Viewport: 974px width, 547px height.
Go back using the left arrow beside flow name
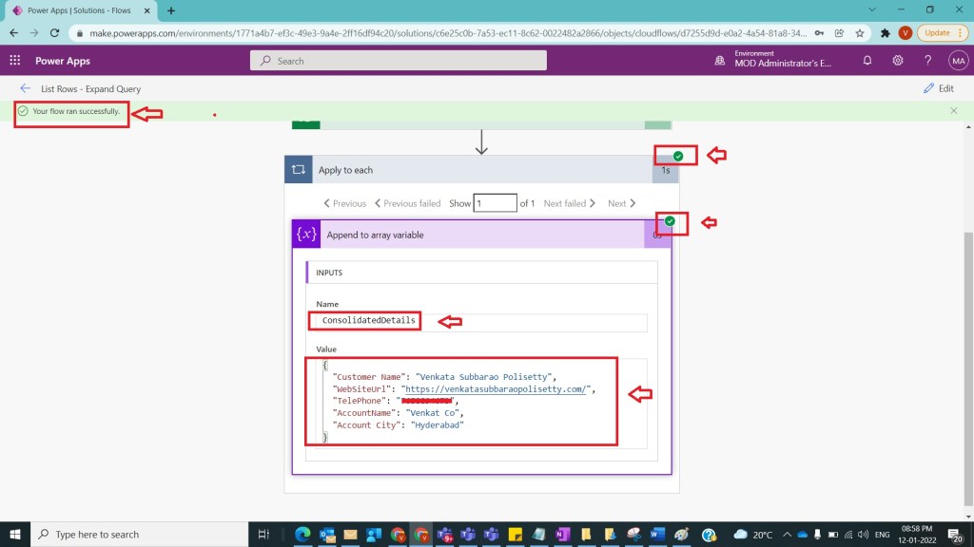(26, 88)
